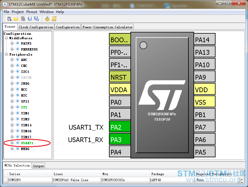Click the New Project toolbar icon
Image resolution: width=248 pixels, height=187 pixels.
(x=10, y=19)
